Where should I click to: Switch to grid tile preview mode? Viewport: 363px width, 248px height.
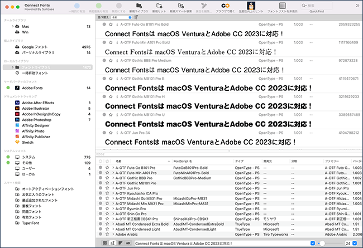pos(104,243)
